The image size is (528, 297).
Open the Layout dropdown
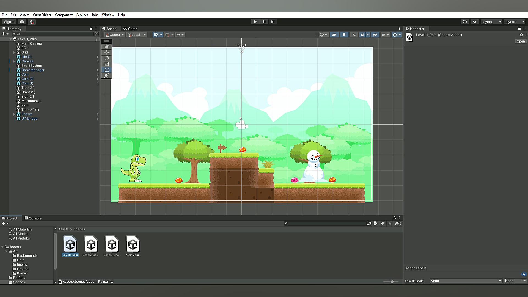[515, 22]
